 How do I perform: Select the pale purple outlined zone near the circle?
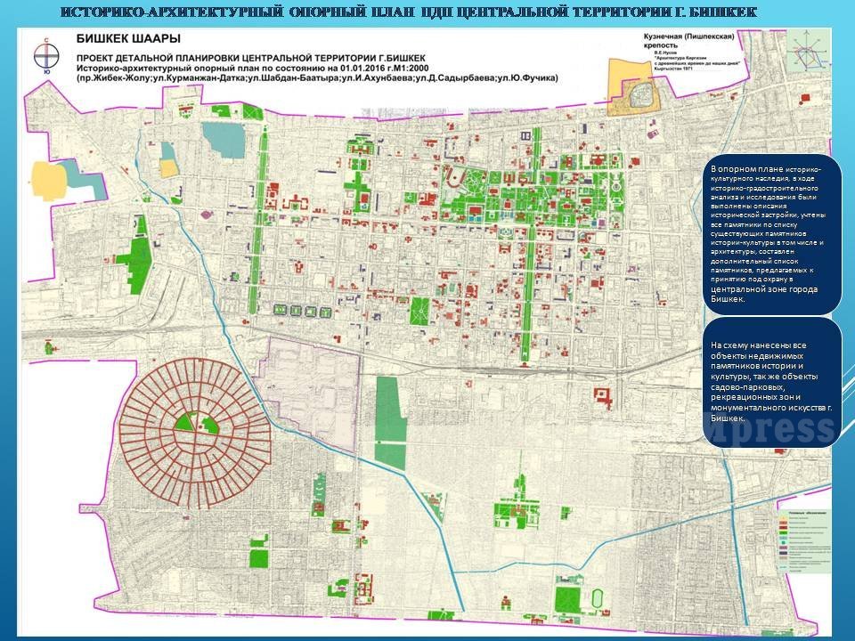pyautogui.click(x=307, y=381)
